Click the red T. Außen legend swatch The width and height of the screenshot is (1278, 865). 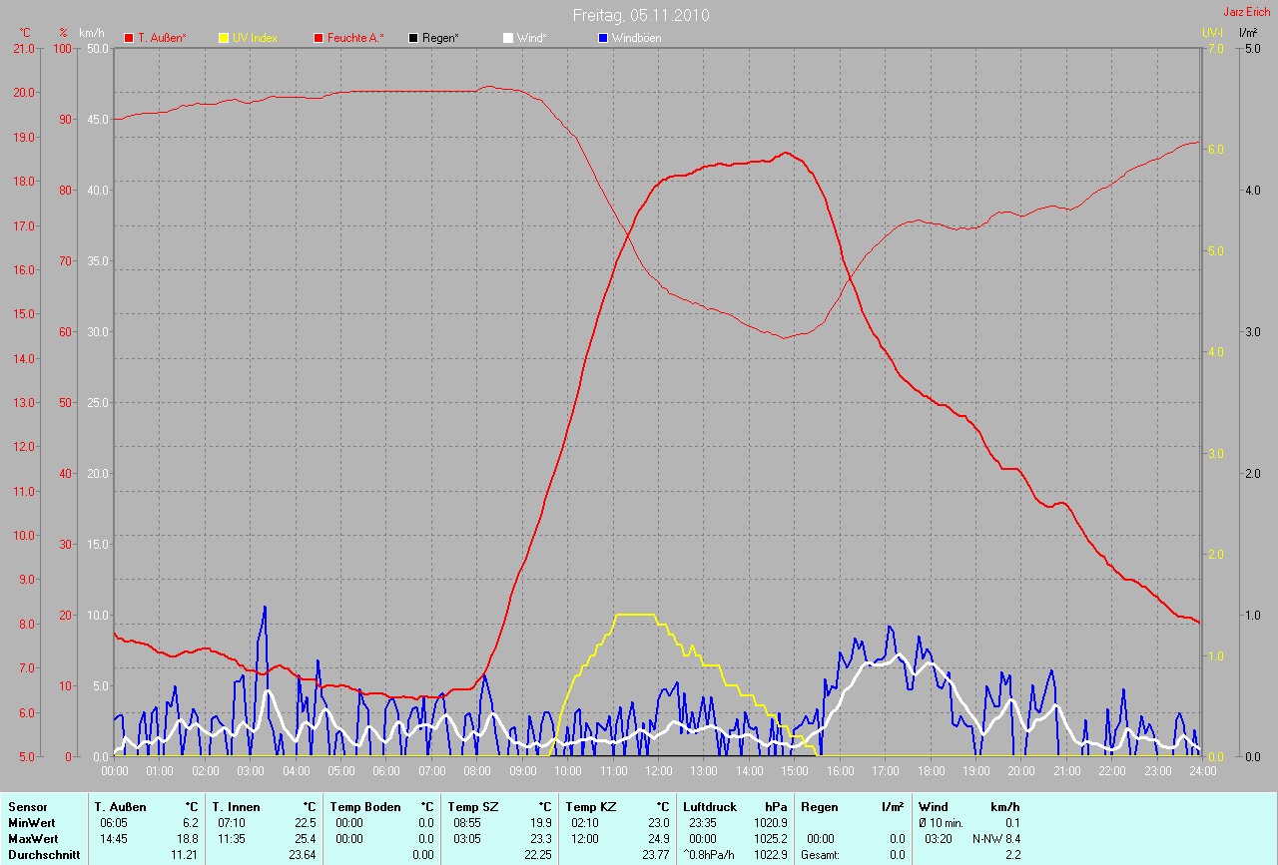tap(129, 38)
